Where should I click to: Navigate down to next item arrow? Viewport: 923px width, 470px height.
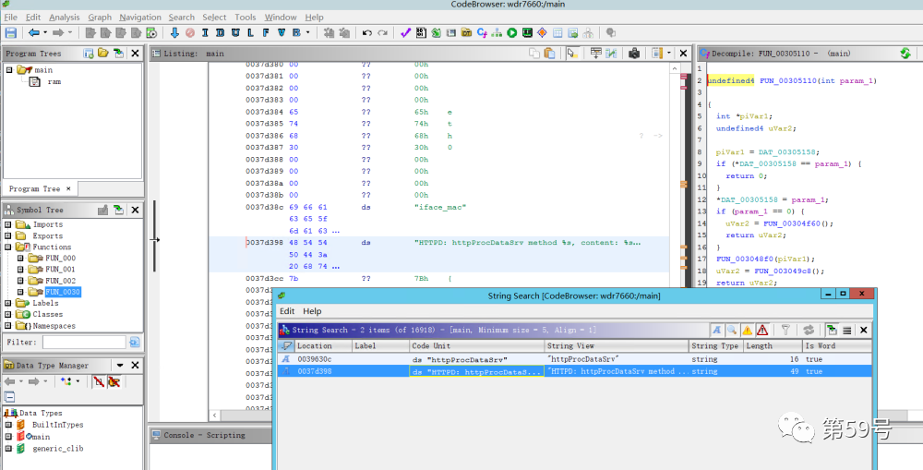[x=174, y=33]
